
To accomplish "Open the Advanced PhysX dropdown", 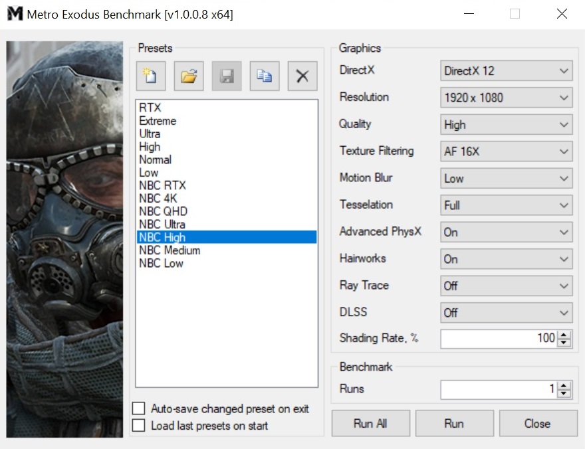I will tap(507, 232).
